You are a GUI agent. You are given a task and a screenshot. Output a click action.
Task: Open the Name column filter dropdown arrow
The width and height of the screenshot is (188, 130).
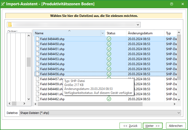(103, 33)
